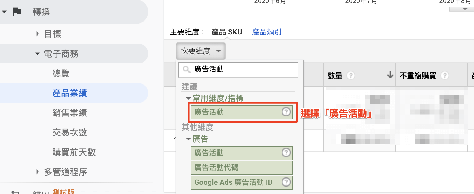Expand the 目標 section in sidebar

[x=38, y=34]
